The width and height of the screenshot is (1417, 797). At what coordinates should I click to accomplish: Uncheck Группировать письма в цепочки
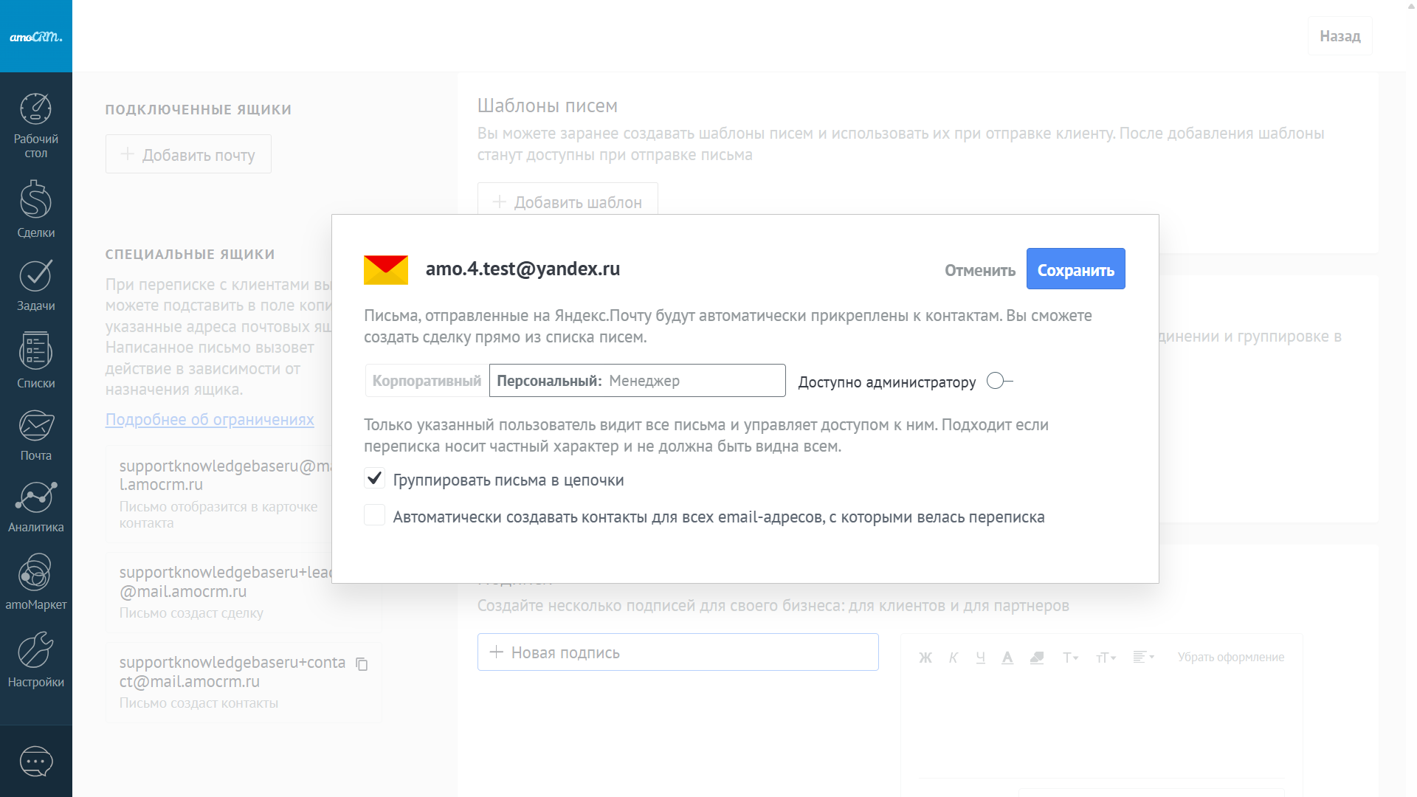(x=375, y=478)
